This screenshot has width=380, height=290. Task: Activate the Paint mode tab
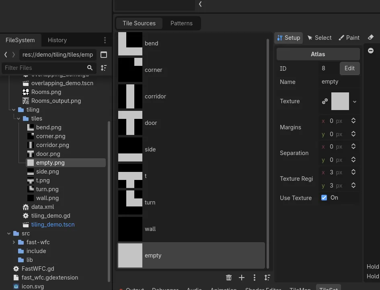pyautogui.click(x=349, y=38)
